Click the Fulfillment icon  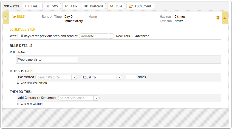click(131, 6)
